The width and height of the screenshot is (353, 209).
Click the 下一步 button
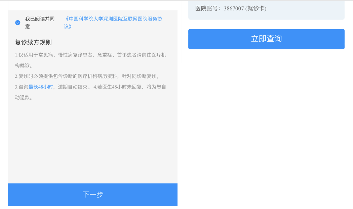[x=93, y=195]
